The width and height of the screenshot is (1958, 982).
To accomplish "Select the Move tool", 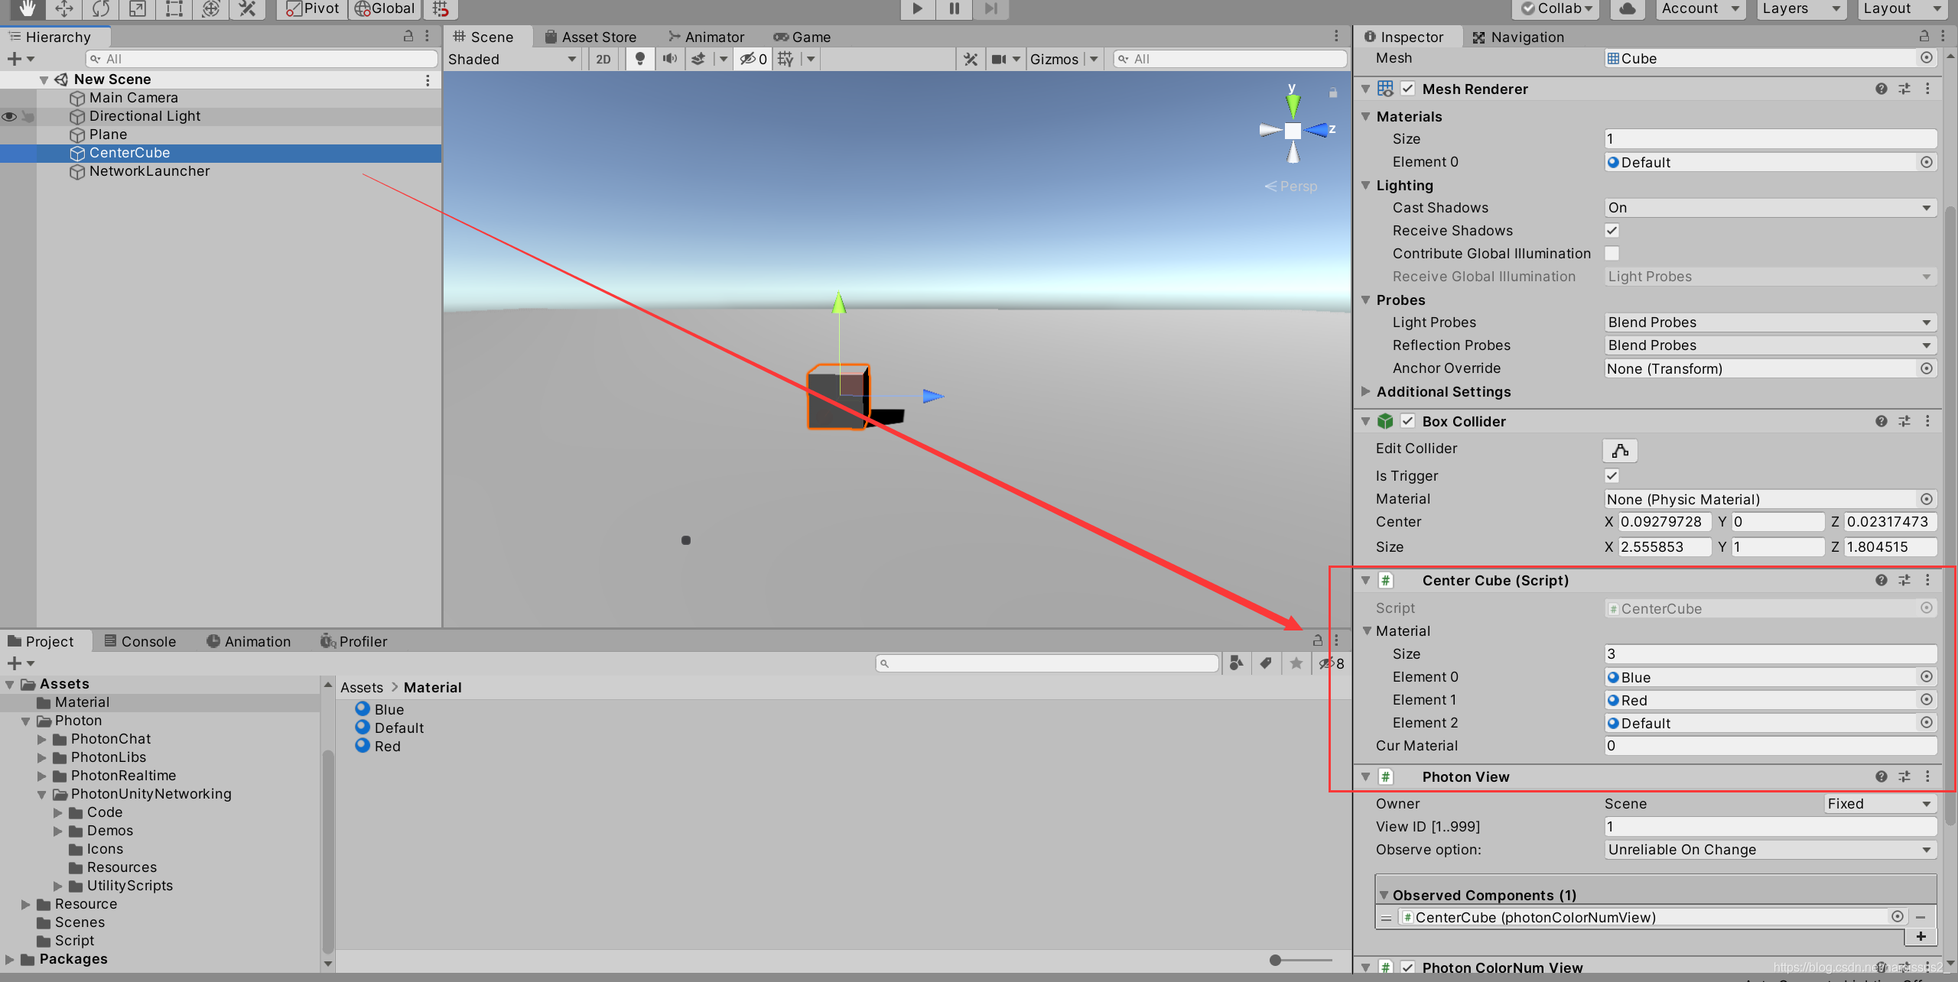I will coord(64,8).
